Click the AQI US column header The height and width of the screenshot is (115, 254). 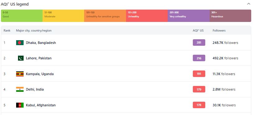(198, 31)
